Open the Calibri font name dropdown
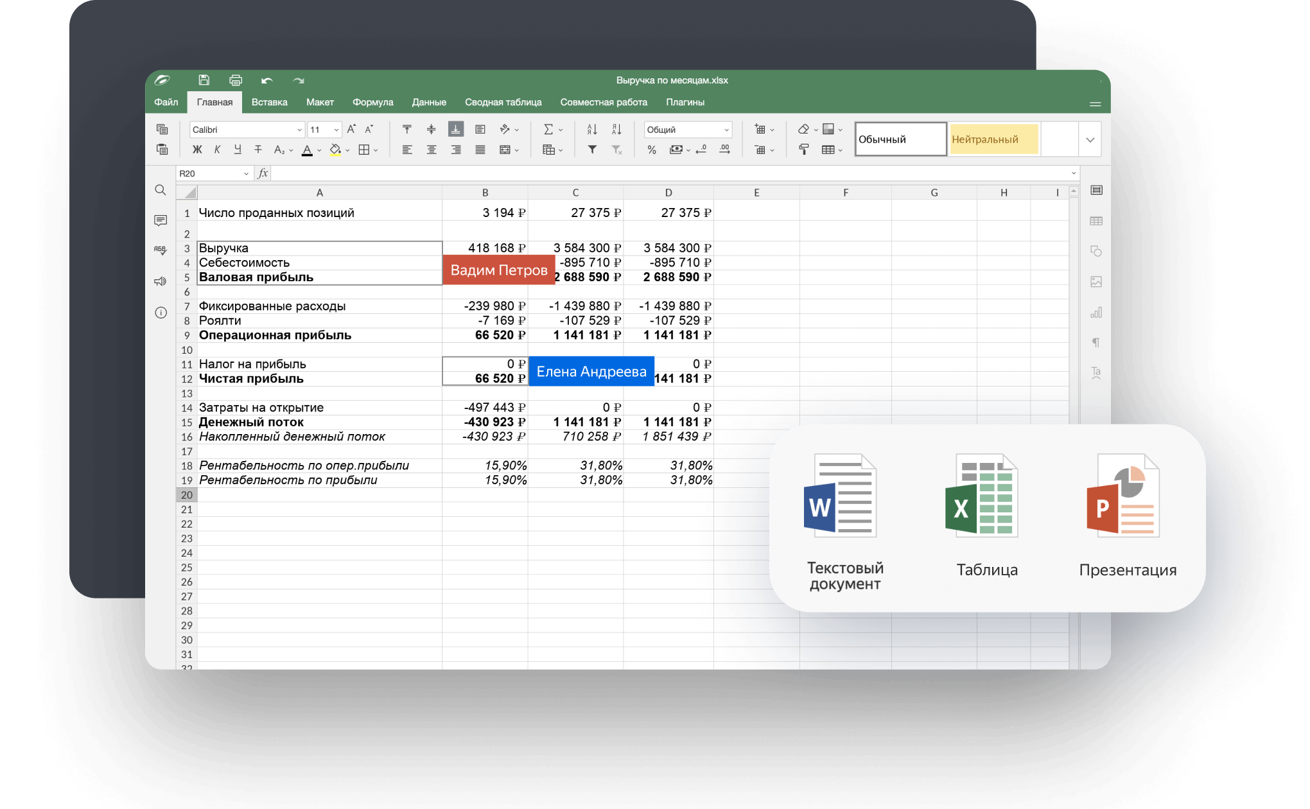The width and height of the screenshot is (1310, 809). [x=299, y=130]
